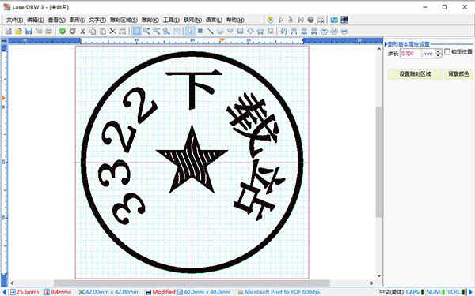
Task: Choose the diamond shape tool
Action: [250, 31]
